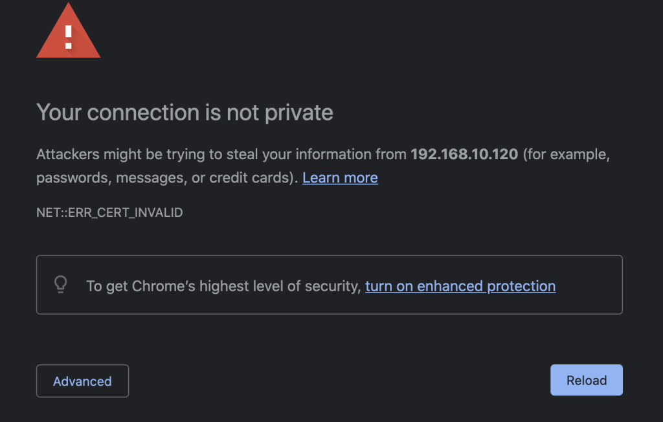
Task: Expand details with the Advanced button
Action: [x=82, y=381]
